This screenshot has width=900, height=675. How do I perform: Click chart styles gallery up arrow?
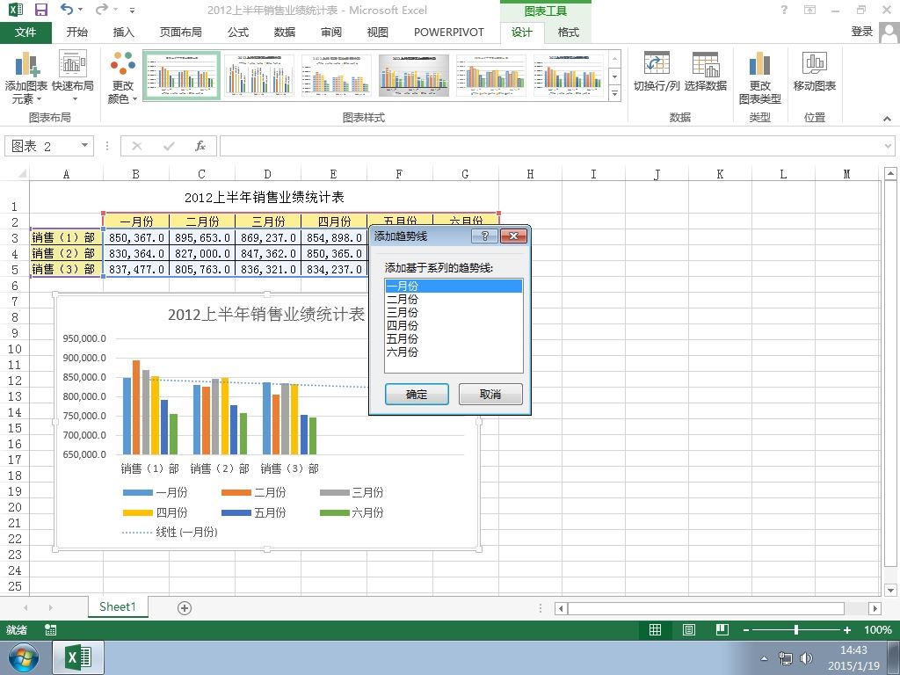tap(614, 59)
